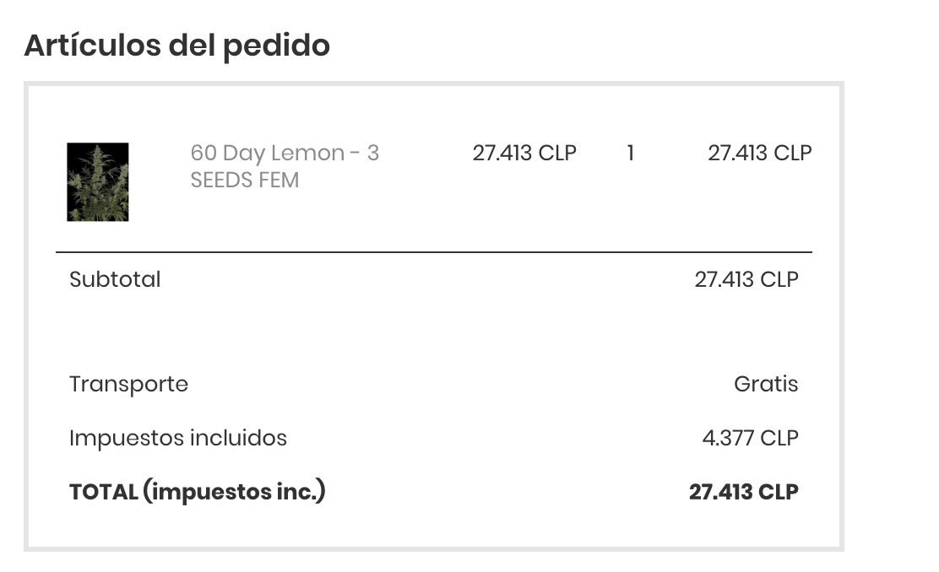939x572 pixels.
Task: Select the unit price next to product name
Action: pyautogui.click(x=524, y=154)
